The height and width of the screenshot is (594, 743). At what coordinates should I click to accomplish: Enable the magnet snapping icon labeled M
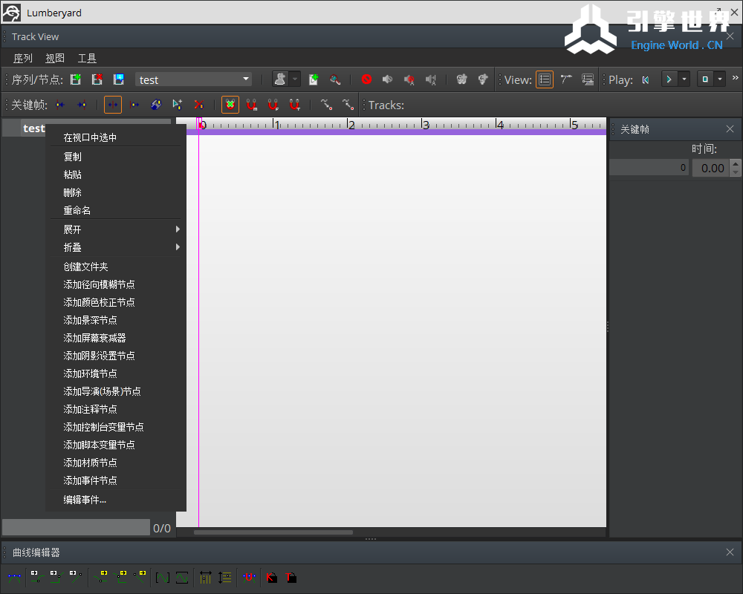252,105
